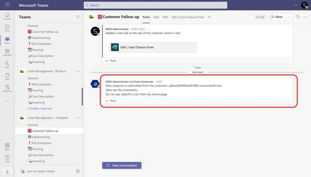Open Apps store icon
Screen dimensions: 311x177
(7, 147)
